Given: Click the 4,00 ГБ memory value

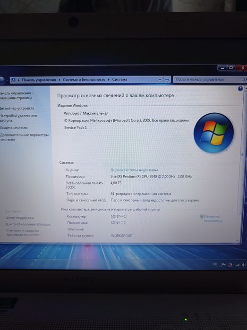Looking at the screenshot, I should 116,183.
